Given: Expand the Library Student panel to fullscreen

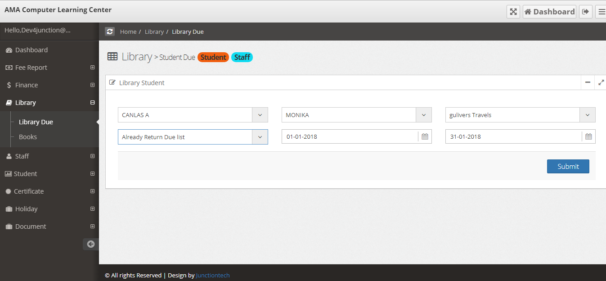Looking at the screenshot, I should point(601,82).
